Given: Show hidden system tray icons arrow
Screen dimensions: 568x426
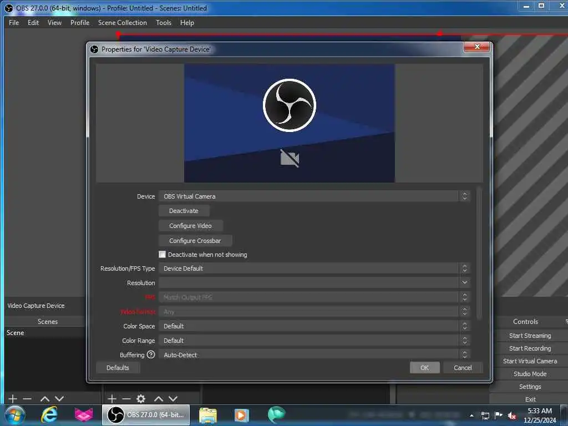Looking at the screenshot, I should (x=471, y=415).
